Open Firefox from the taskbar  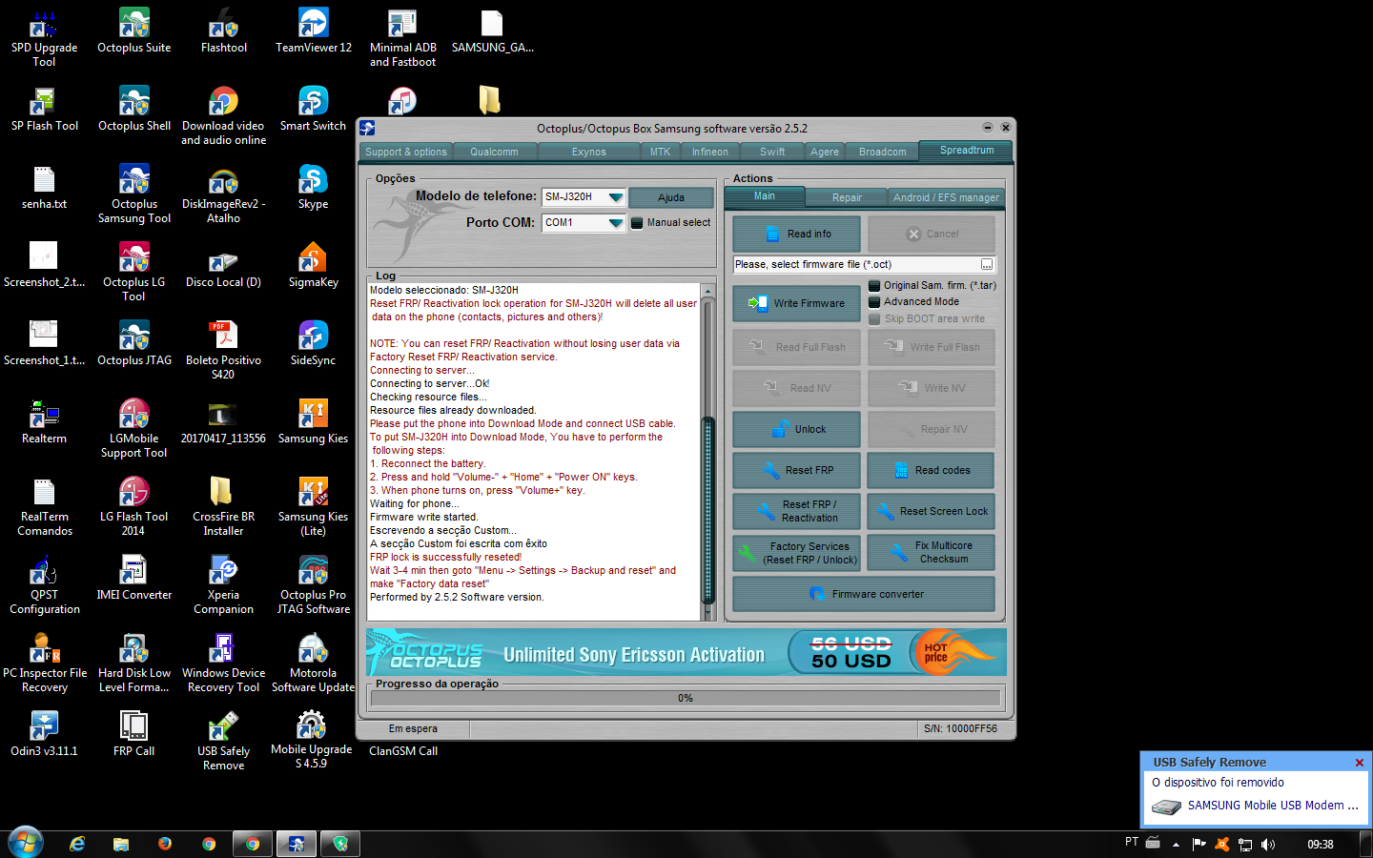tap(165, 844)
